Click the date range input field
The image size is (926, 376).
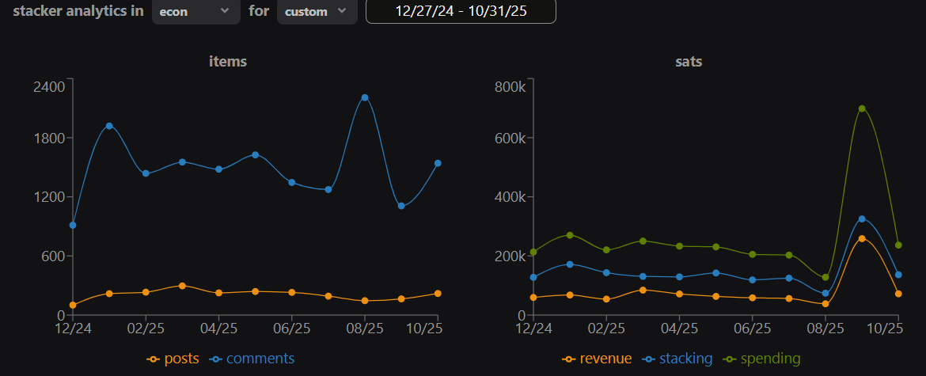(460, 12)
